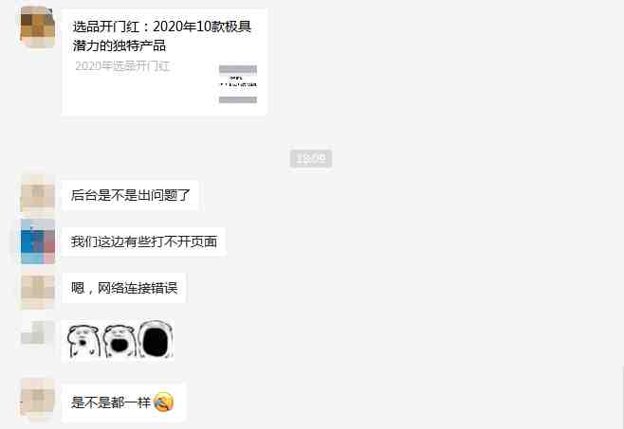
Task: Open the blue avatar next to 我们这边有些打不开页面
Action: (37, 241)
